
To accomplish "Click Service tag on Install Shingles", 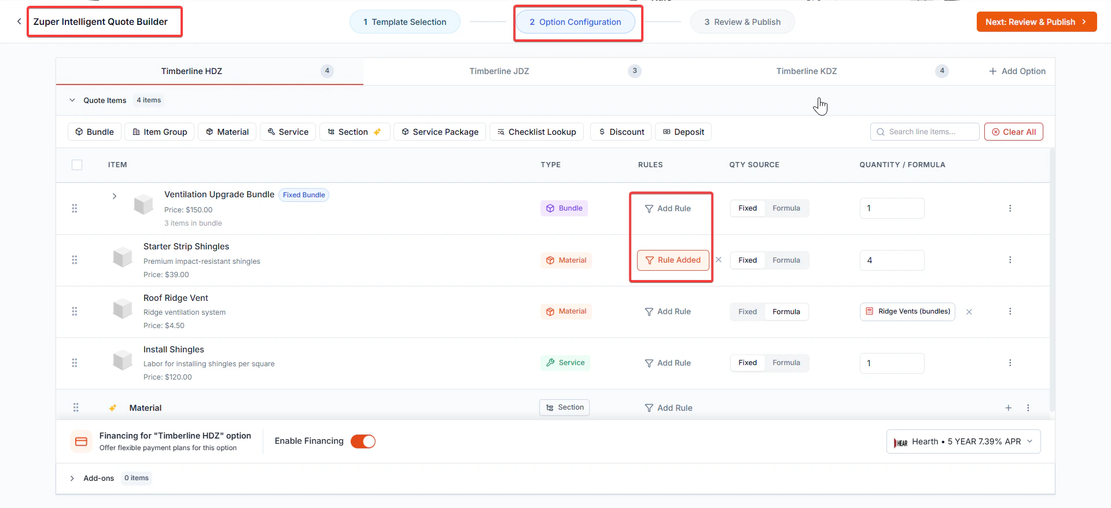I will point(565,363).
